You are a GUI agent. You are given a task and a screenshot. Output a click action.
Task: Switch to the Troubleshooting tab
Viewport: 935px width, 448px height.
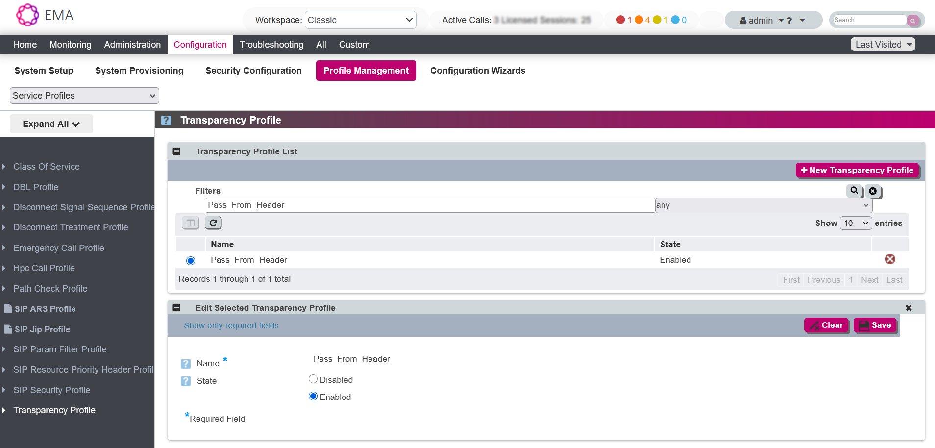[271, 45]
